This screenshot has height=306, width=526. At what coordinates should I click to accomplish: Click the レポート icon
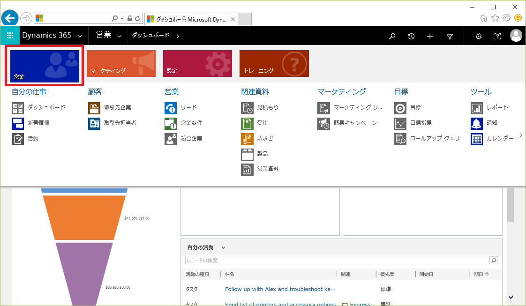click(477, 108)
